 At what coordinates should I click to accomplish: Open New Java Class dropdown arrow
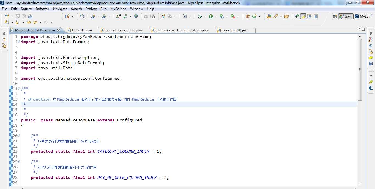(259, 16)
